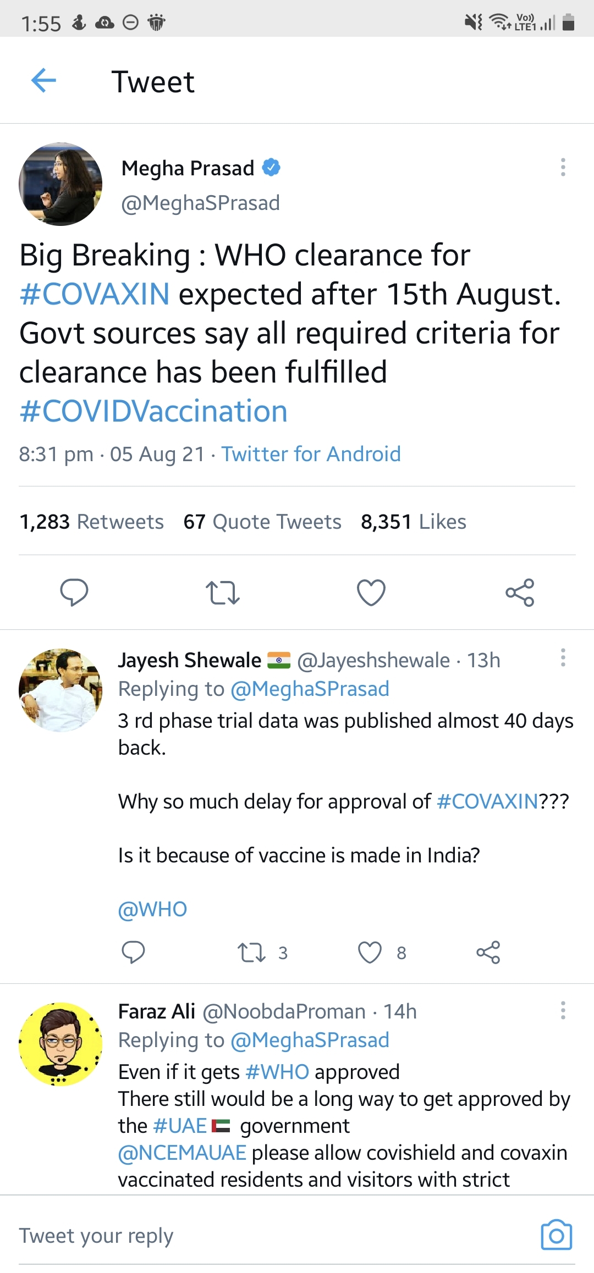Open the @NCEMAUAE mention
The width and height of the screenshot is (594, 1273).
182,1153
